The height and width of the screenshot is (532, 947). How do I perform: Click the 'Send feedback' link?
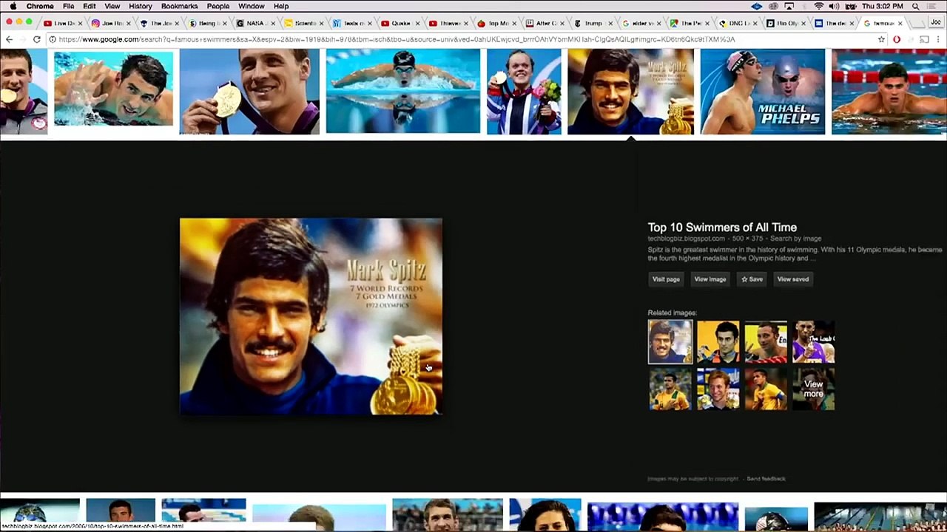[766, 479]
